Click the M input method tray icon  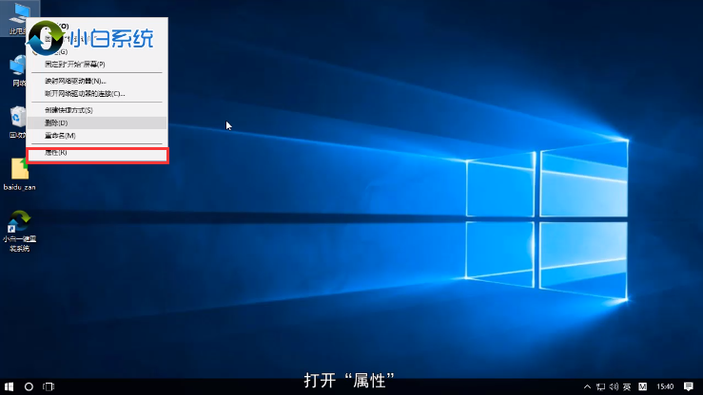[642, 386]
